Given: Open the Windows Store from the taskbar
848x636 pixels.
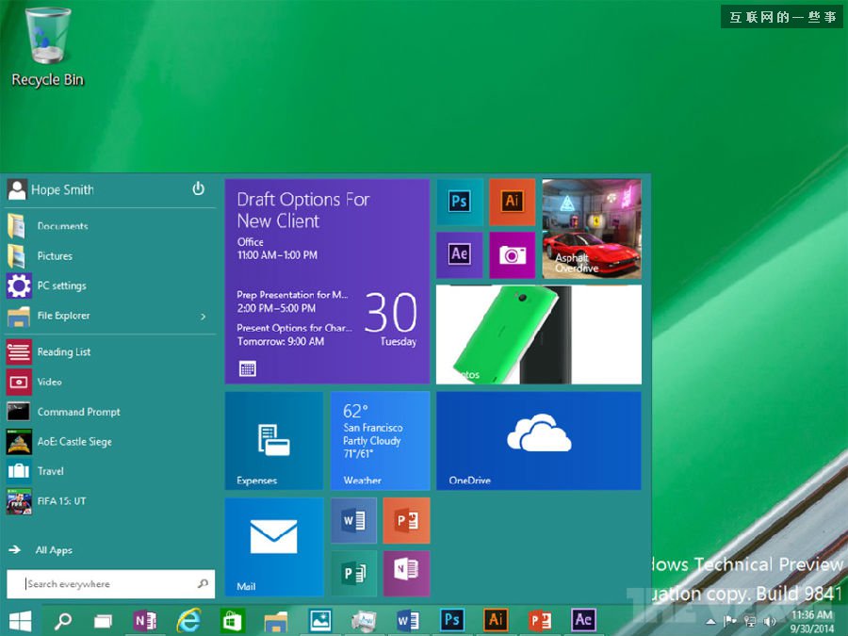Looking at the screenshot, I should (231, 620).
